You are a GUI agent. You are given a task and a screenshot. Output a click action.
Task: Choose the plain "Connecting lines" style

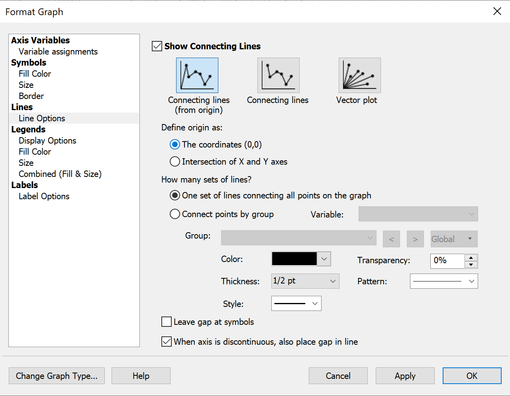[279, 75]
